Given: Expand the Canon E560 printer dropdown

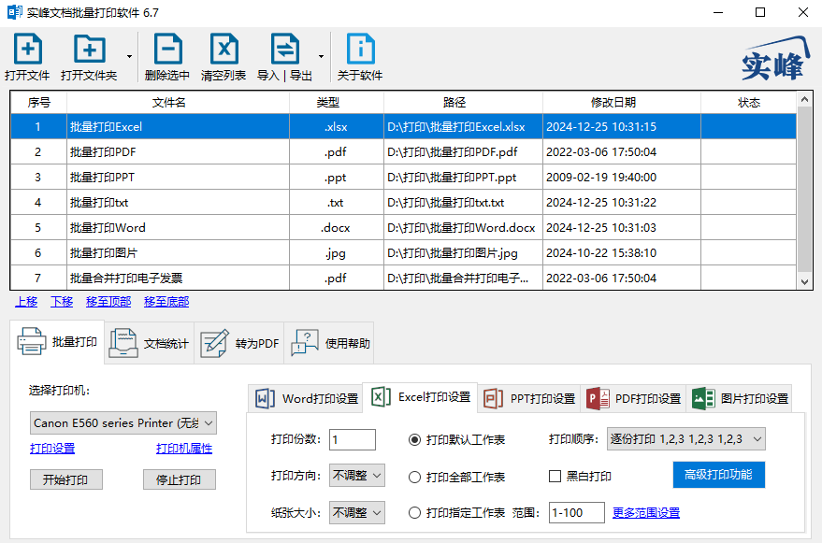Looking at the screenshot, I should 123,423.
